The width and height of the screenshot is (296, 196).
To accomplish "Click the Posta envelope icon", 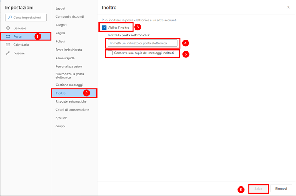I will [8, 36].
